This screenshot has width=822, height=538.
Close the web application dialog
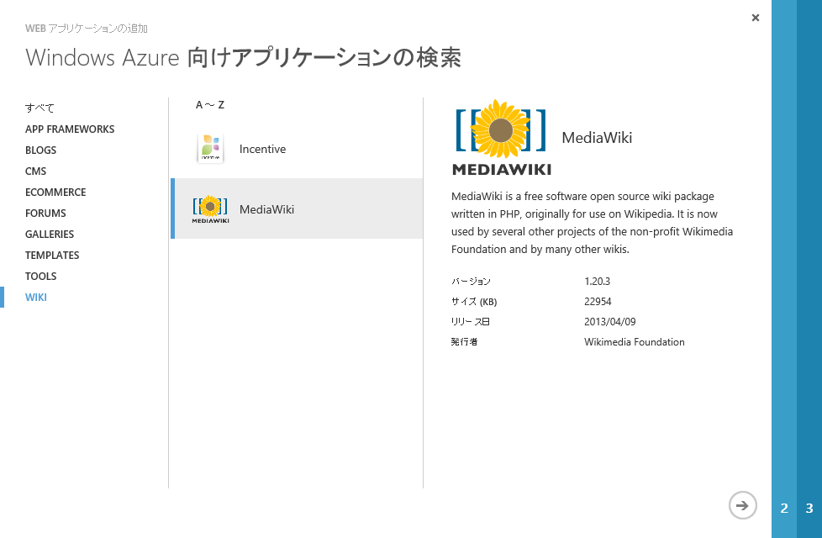click(x=756, y=18)
